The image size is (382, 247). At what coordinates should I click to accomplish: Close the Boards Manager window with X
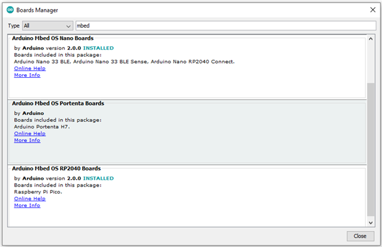tap(373, 10)
